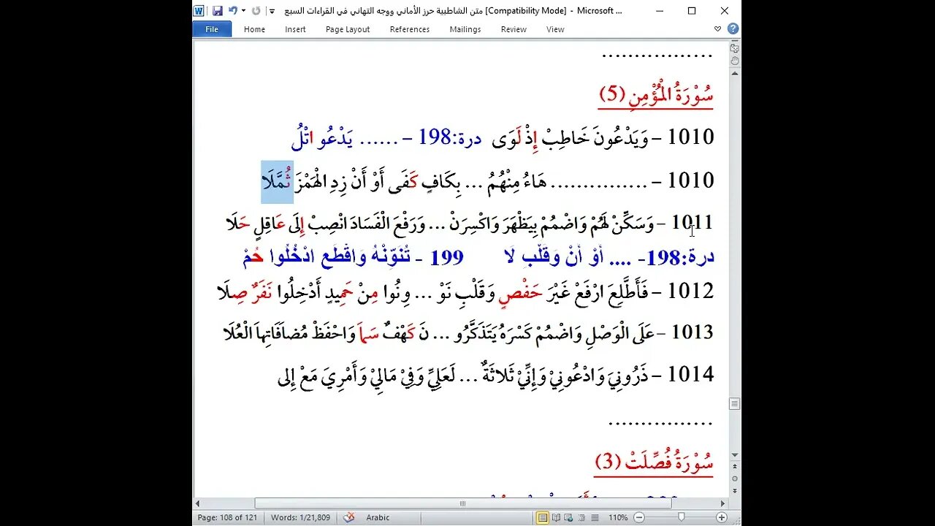Switch to Draft view

594,517
